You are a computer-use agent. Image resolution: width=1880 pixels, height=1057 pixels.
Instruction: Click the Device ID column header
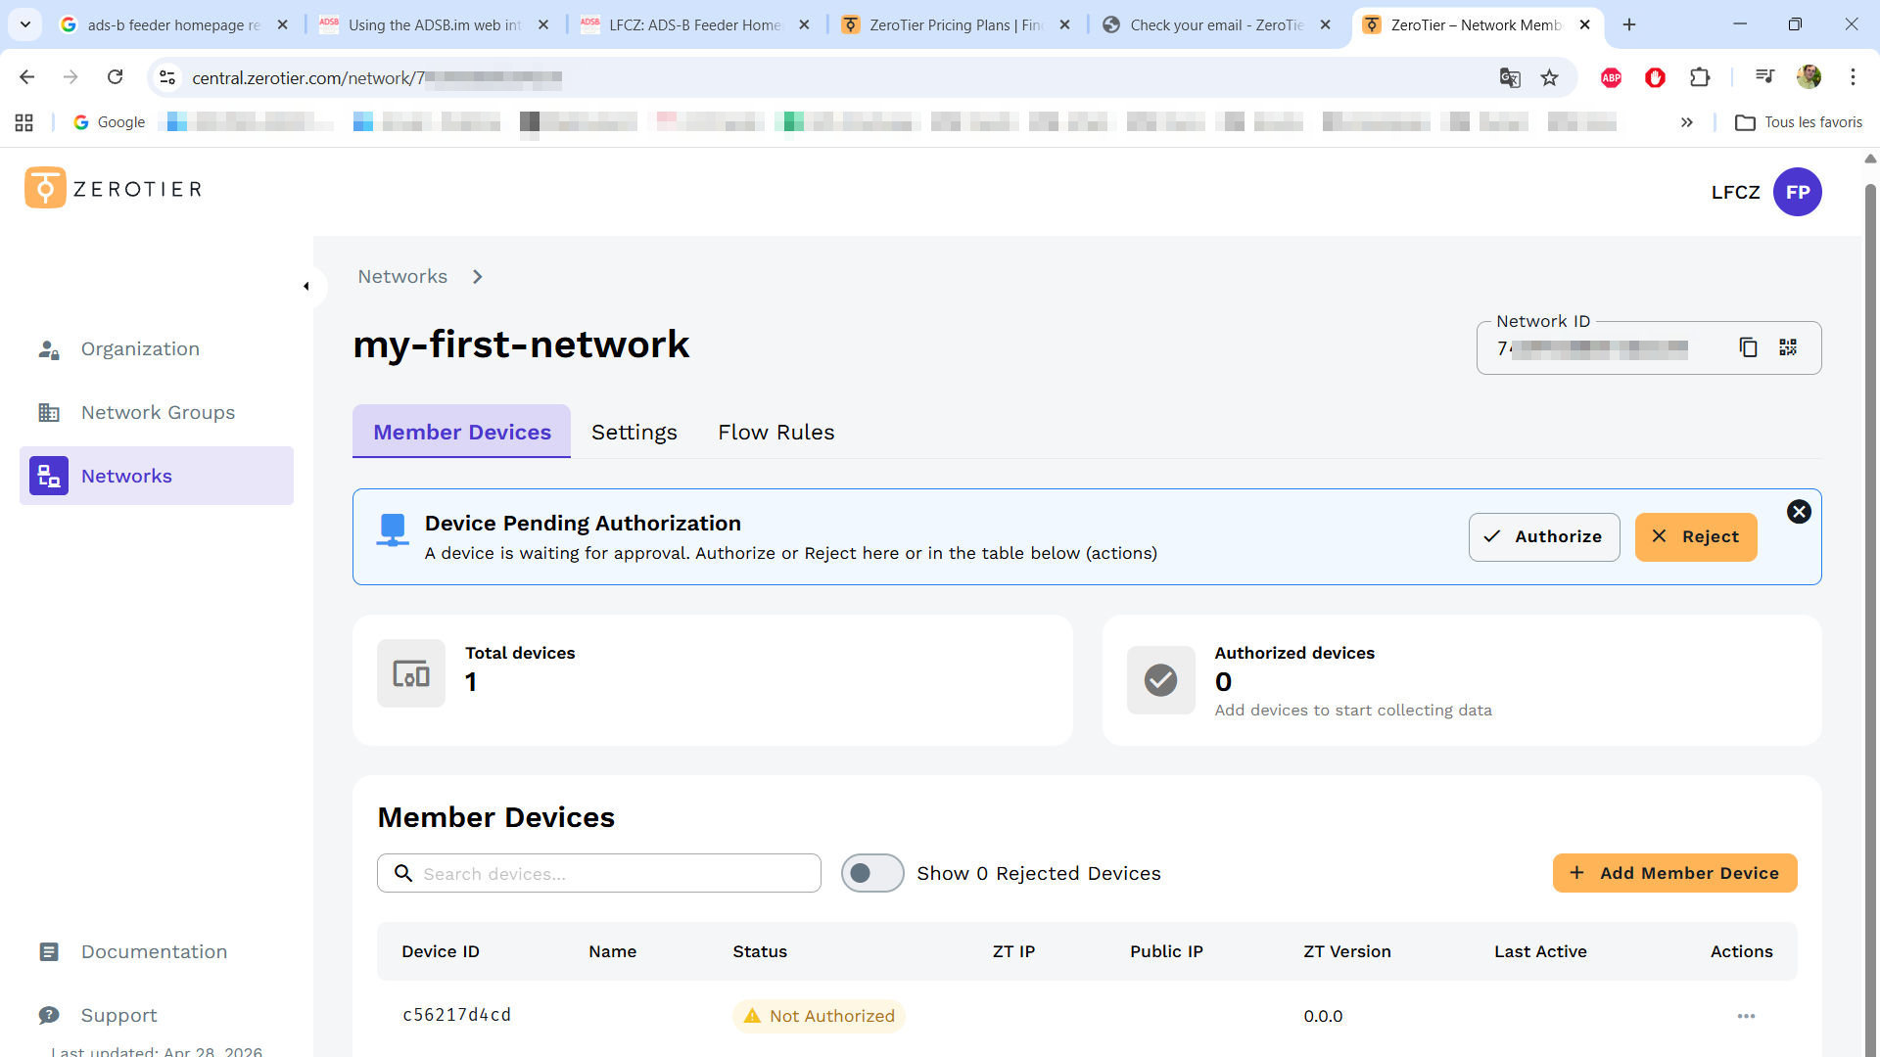441,951
